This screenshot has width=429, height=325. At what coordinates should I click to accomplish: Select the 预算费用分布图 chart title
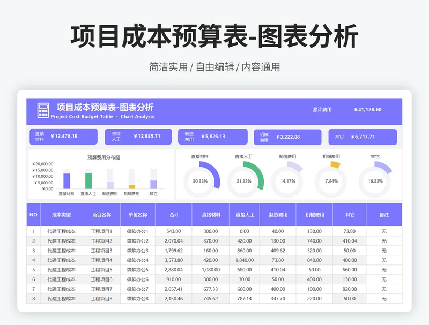point(103,157)
